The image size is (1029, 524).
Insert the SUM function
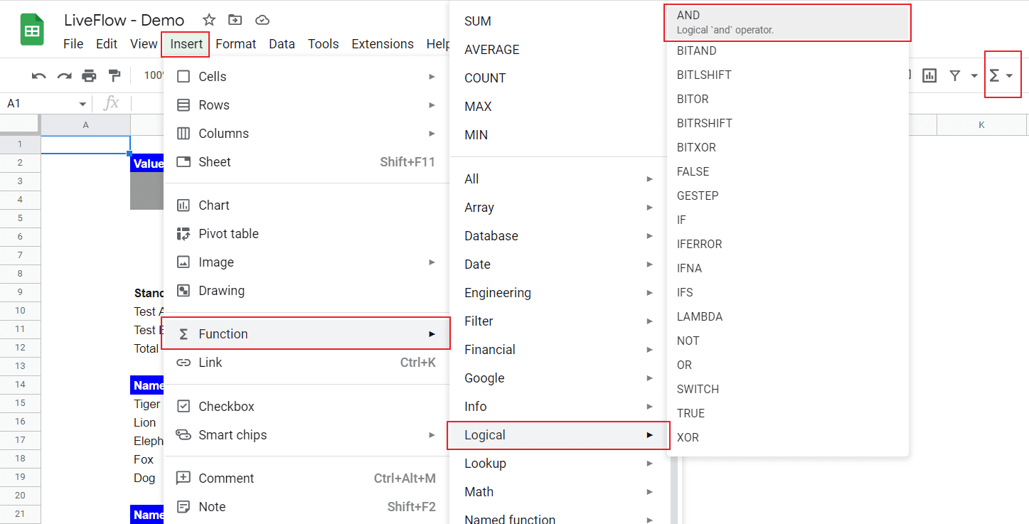pyautogui.click(x=559, y=21)
